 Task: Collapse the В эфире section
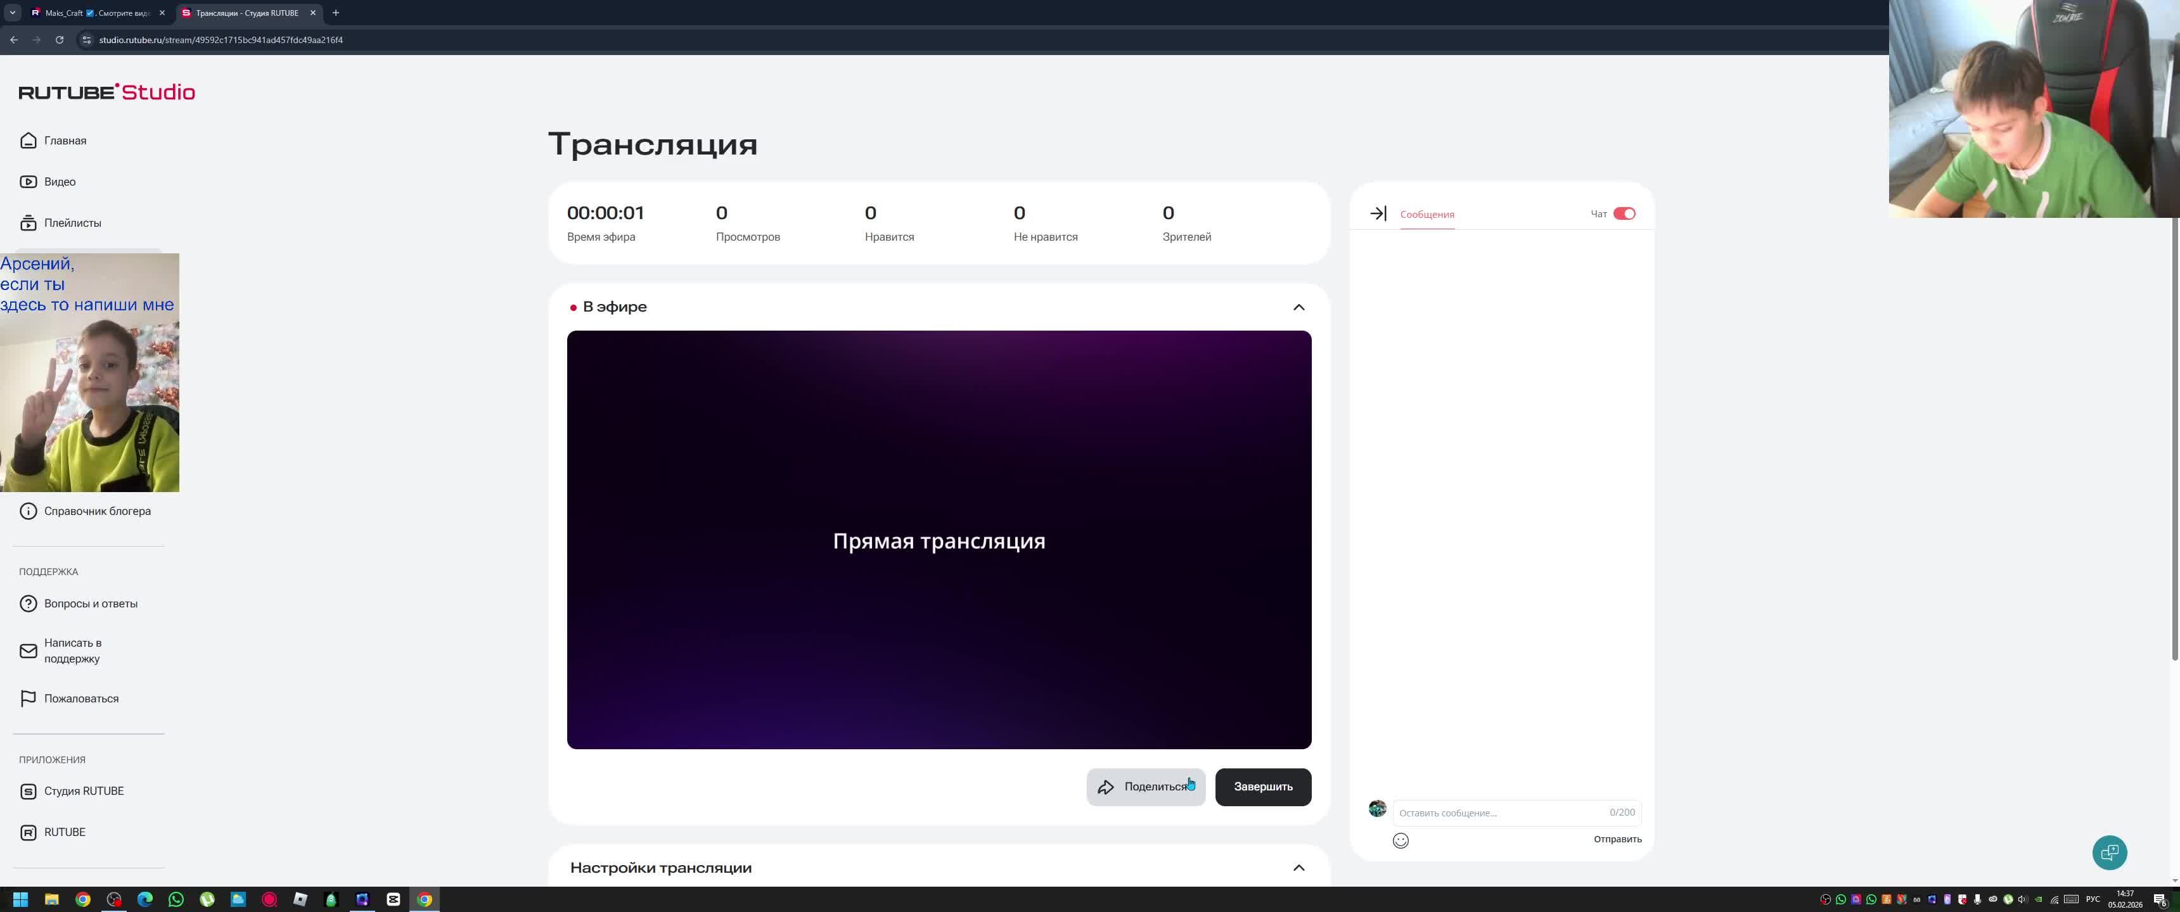(1298, 307)
